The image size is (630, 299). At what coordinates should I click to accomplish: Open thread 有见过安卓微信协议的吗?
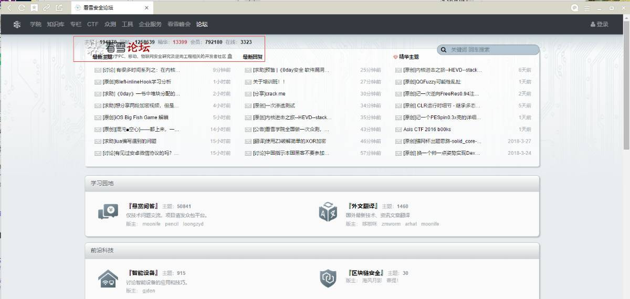pyautogui.click(x=141, y=154)
